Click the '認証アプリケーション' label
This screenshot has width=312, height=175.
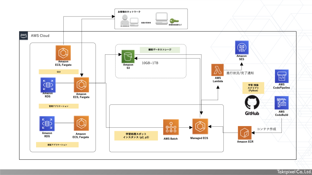(x=57, y=145)
